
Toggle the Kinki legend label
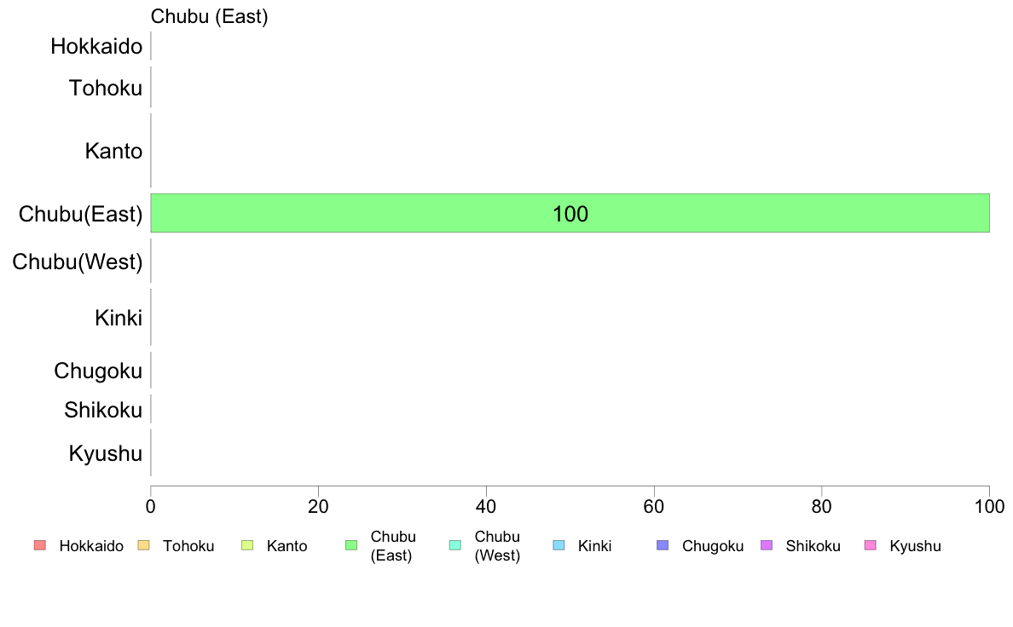click(x=594, y=547)
